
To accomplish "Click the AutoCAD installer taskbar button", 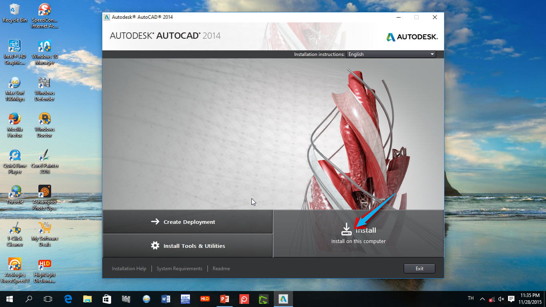I will (x=283, y=299).
